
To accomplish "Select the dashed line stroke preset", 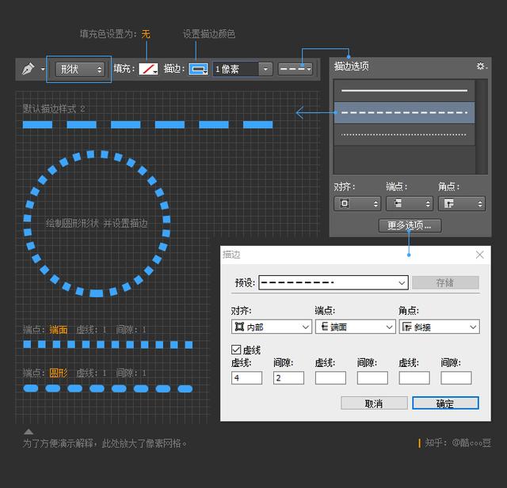I will click(x=404, y=112).
